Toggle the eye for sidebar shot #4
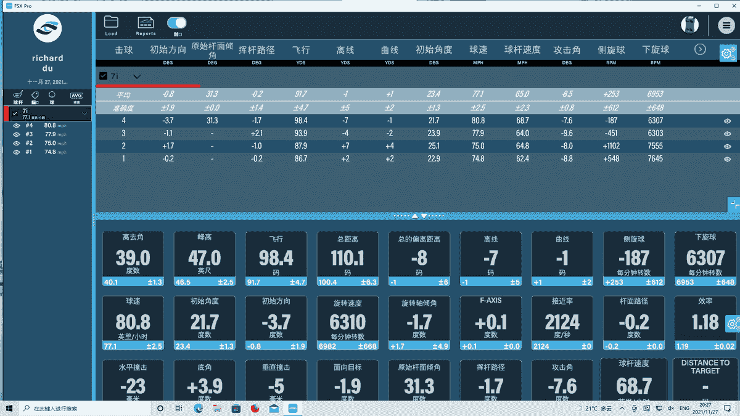740x416 pixels. (x=17, y=125)
